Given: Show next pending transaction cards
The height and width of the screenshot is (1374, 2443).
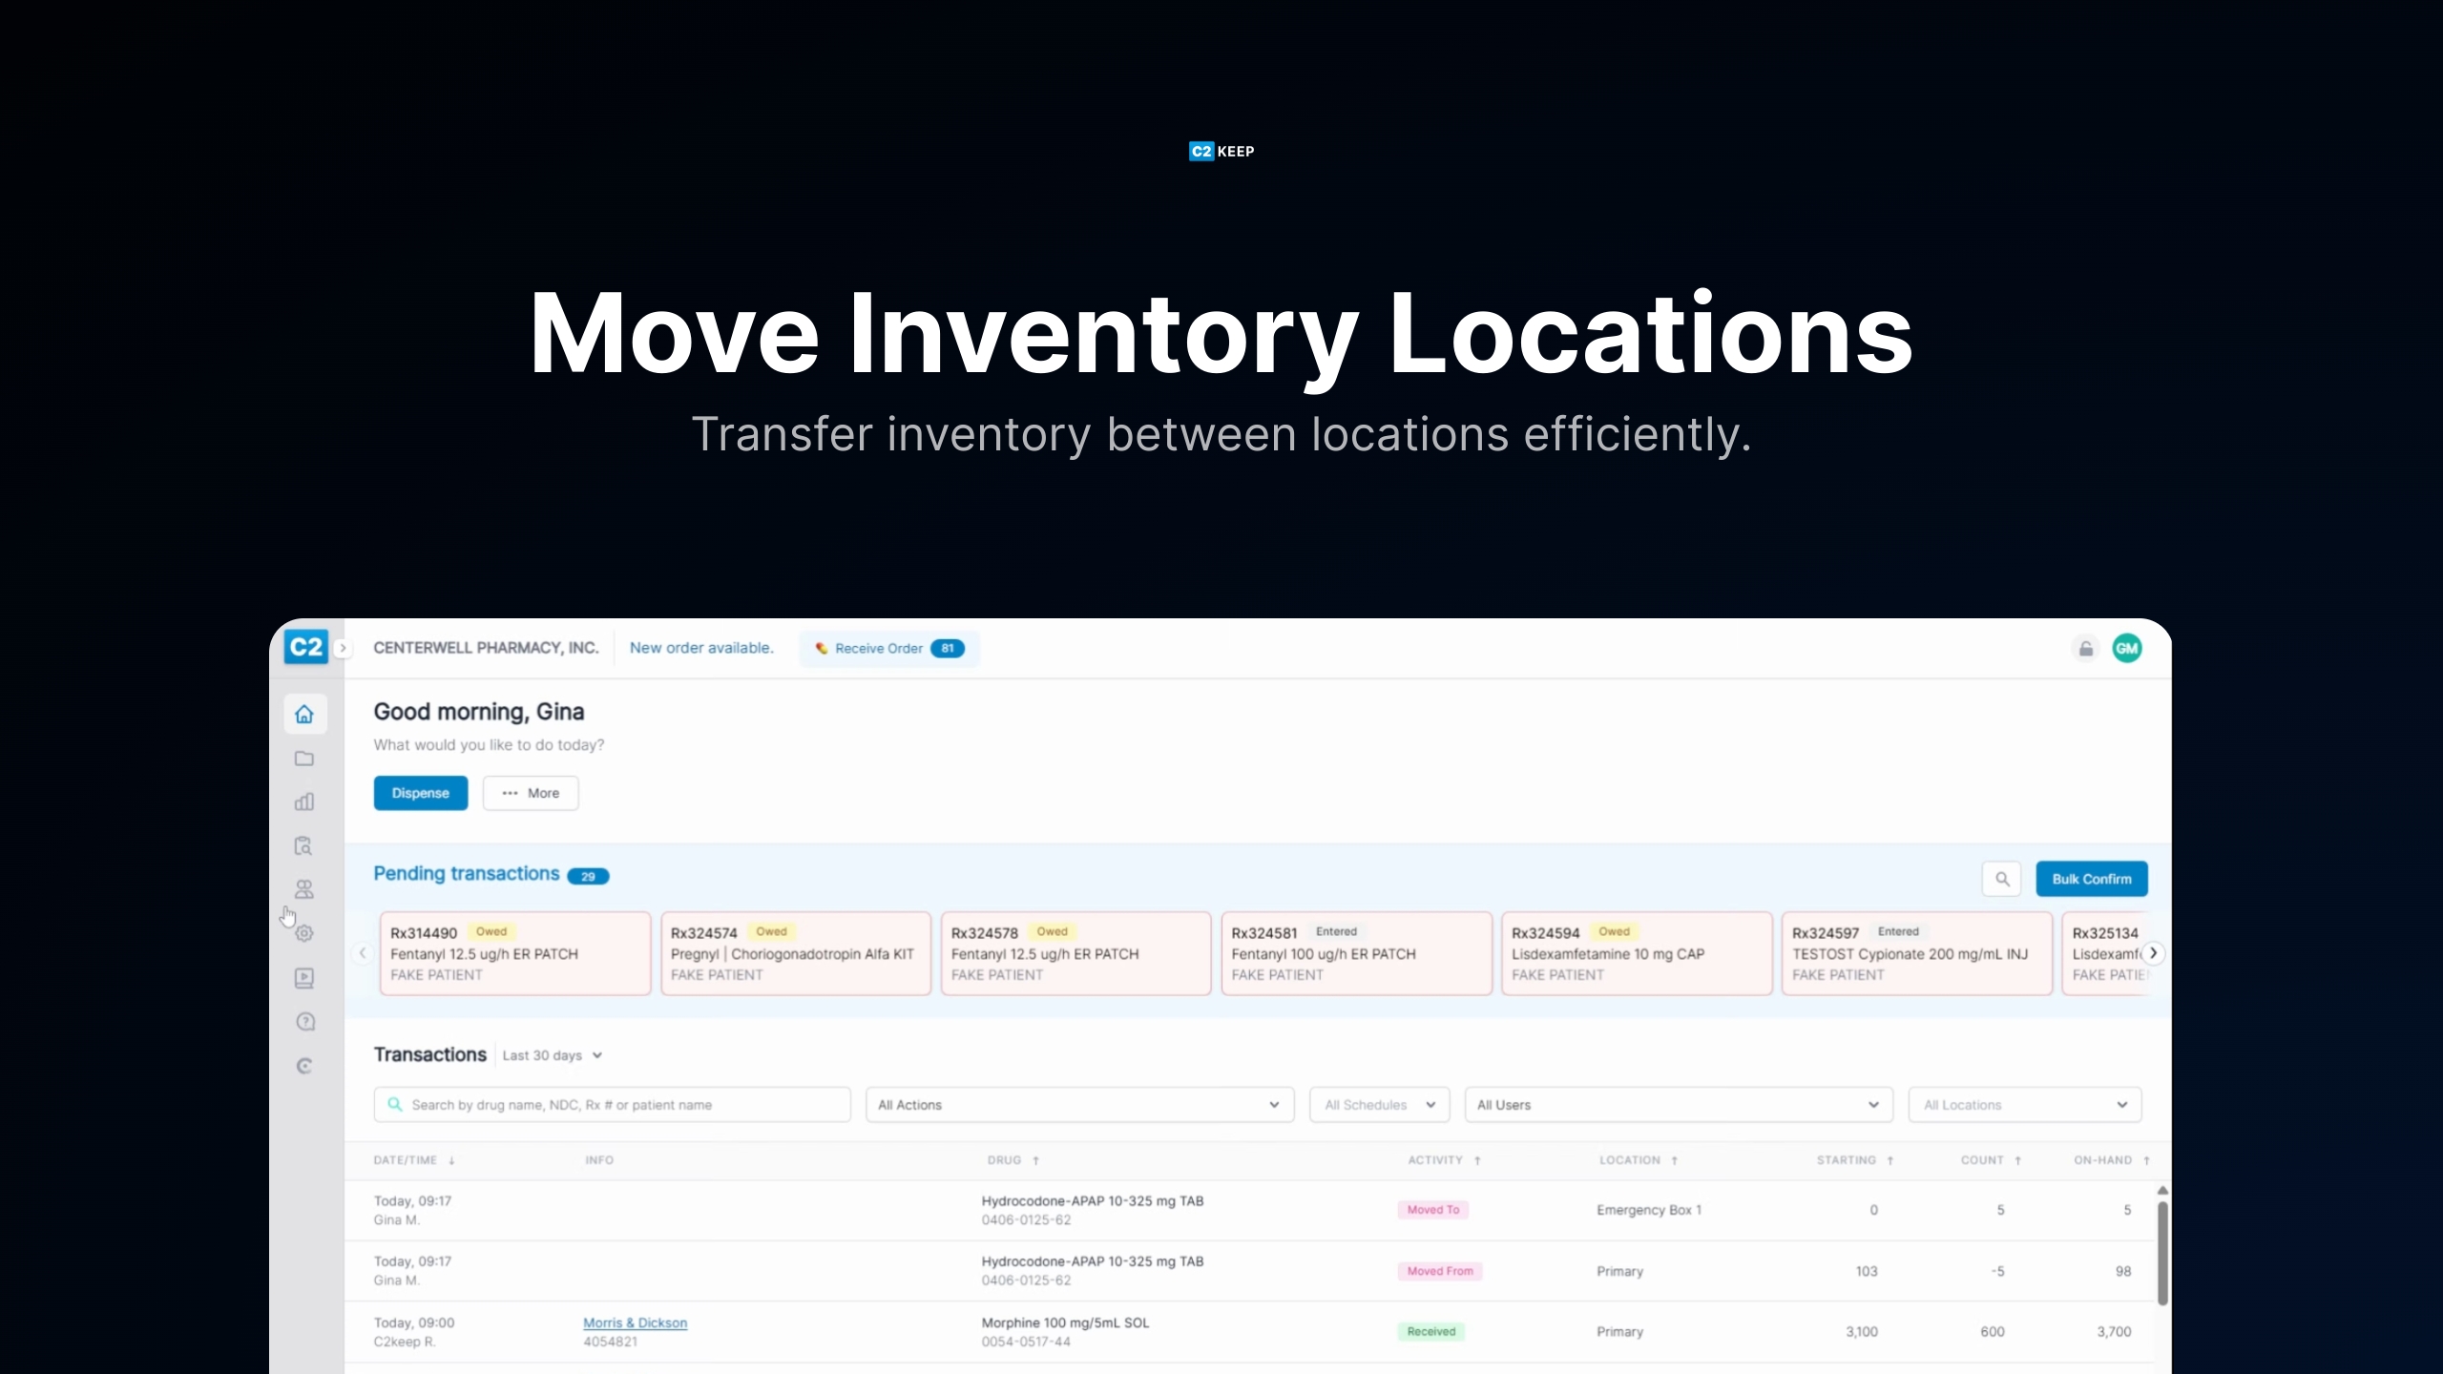Looking at the screenshot, I should tap(2153, 953).
